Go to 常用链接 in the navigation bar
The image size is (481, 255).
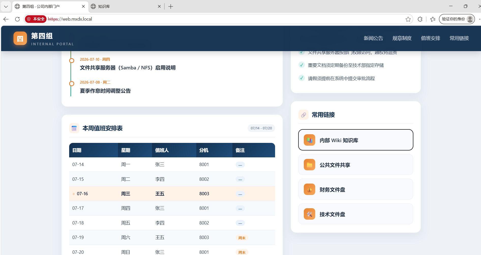[x=459, y=38]
